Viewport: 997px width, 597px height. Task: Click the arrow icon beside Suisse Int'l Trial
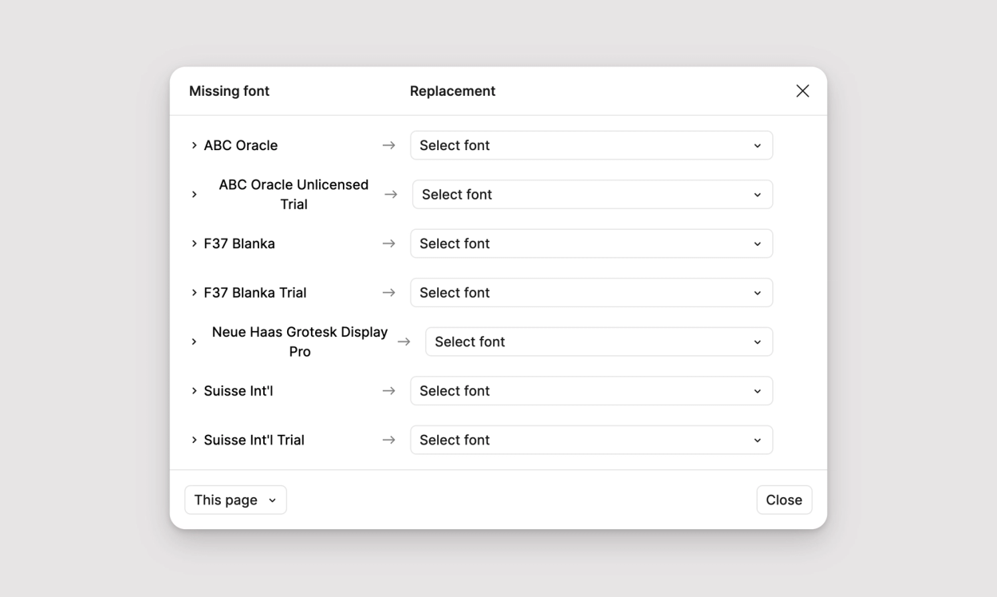pos(388,440)
